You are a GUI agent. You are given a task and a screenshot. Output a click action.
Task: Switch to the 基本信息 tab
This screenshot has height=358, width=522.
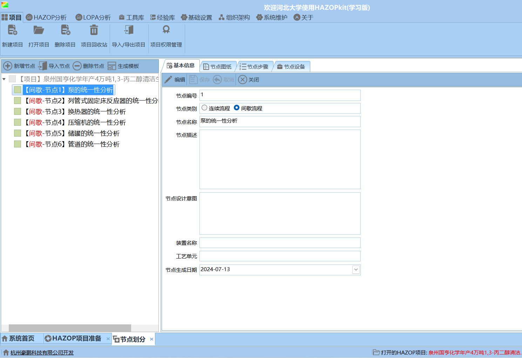pyautogui.click(x=181, y=66)
